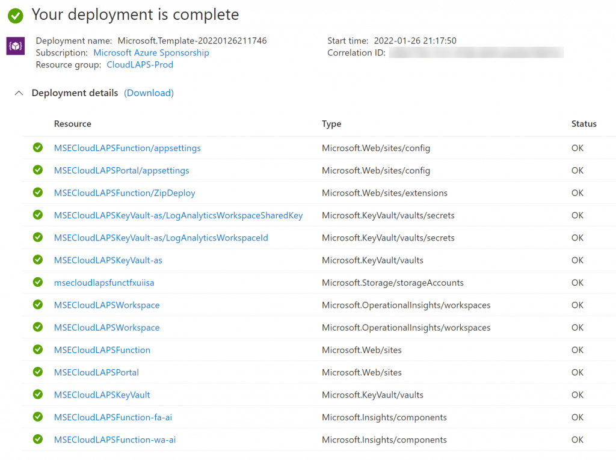Collapse the Deployment details section chevron
The image size is (616, 460).
[19, 93]
